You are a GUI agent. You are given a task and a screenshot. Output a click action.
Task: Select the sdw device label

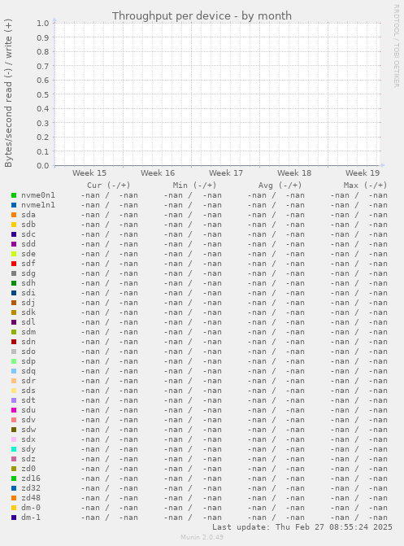[x=28, y=430]
